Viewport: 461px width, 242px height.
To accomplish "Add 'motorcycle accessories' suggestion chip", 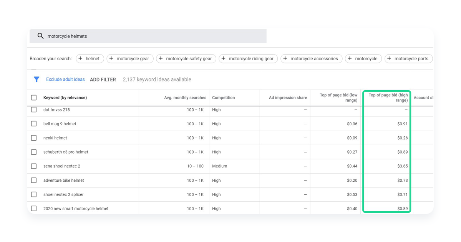I will tap(312, 59).
